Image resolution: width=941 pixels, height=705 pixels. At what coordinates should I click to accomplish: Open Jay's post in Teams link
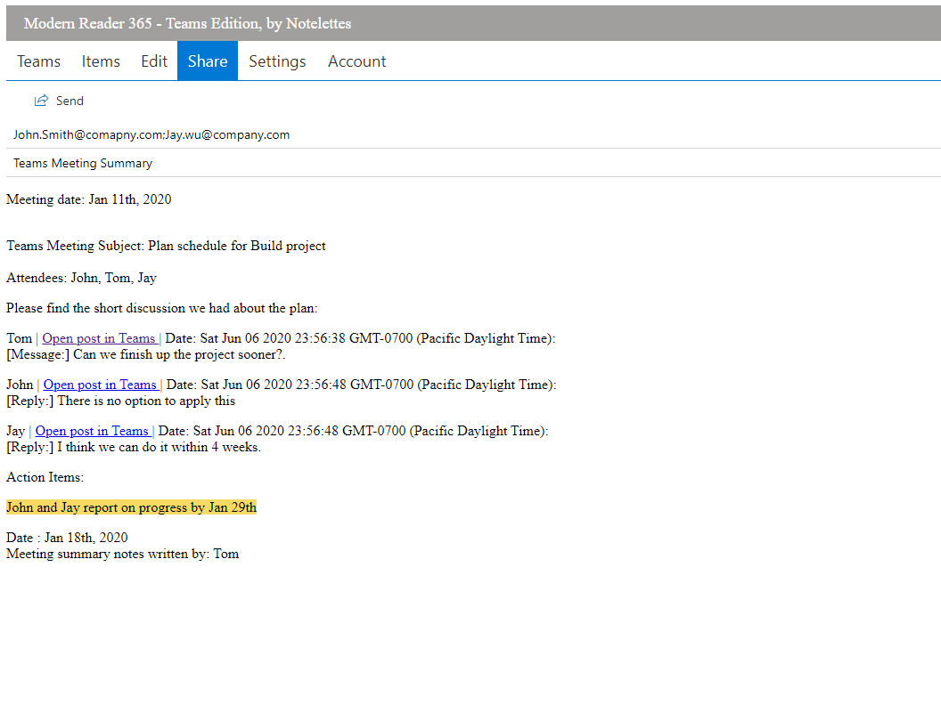93,431
